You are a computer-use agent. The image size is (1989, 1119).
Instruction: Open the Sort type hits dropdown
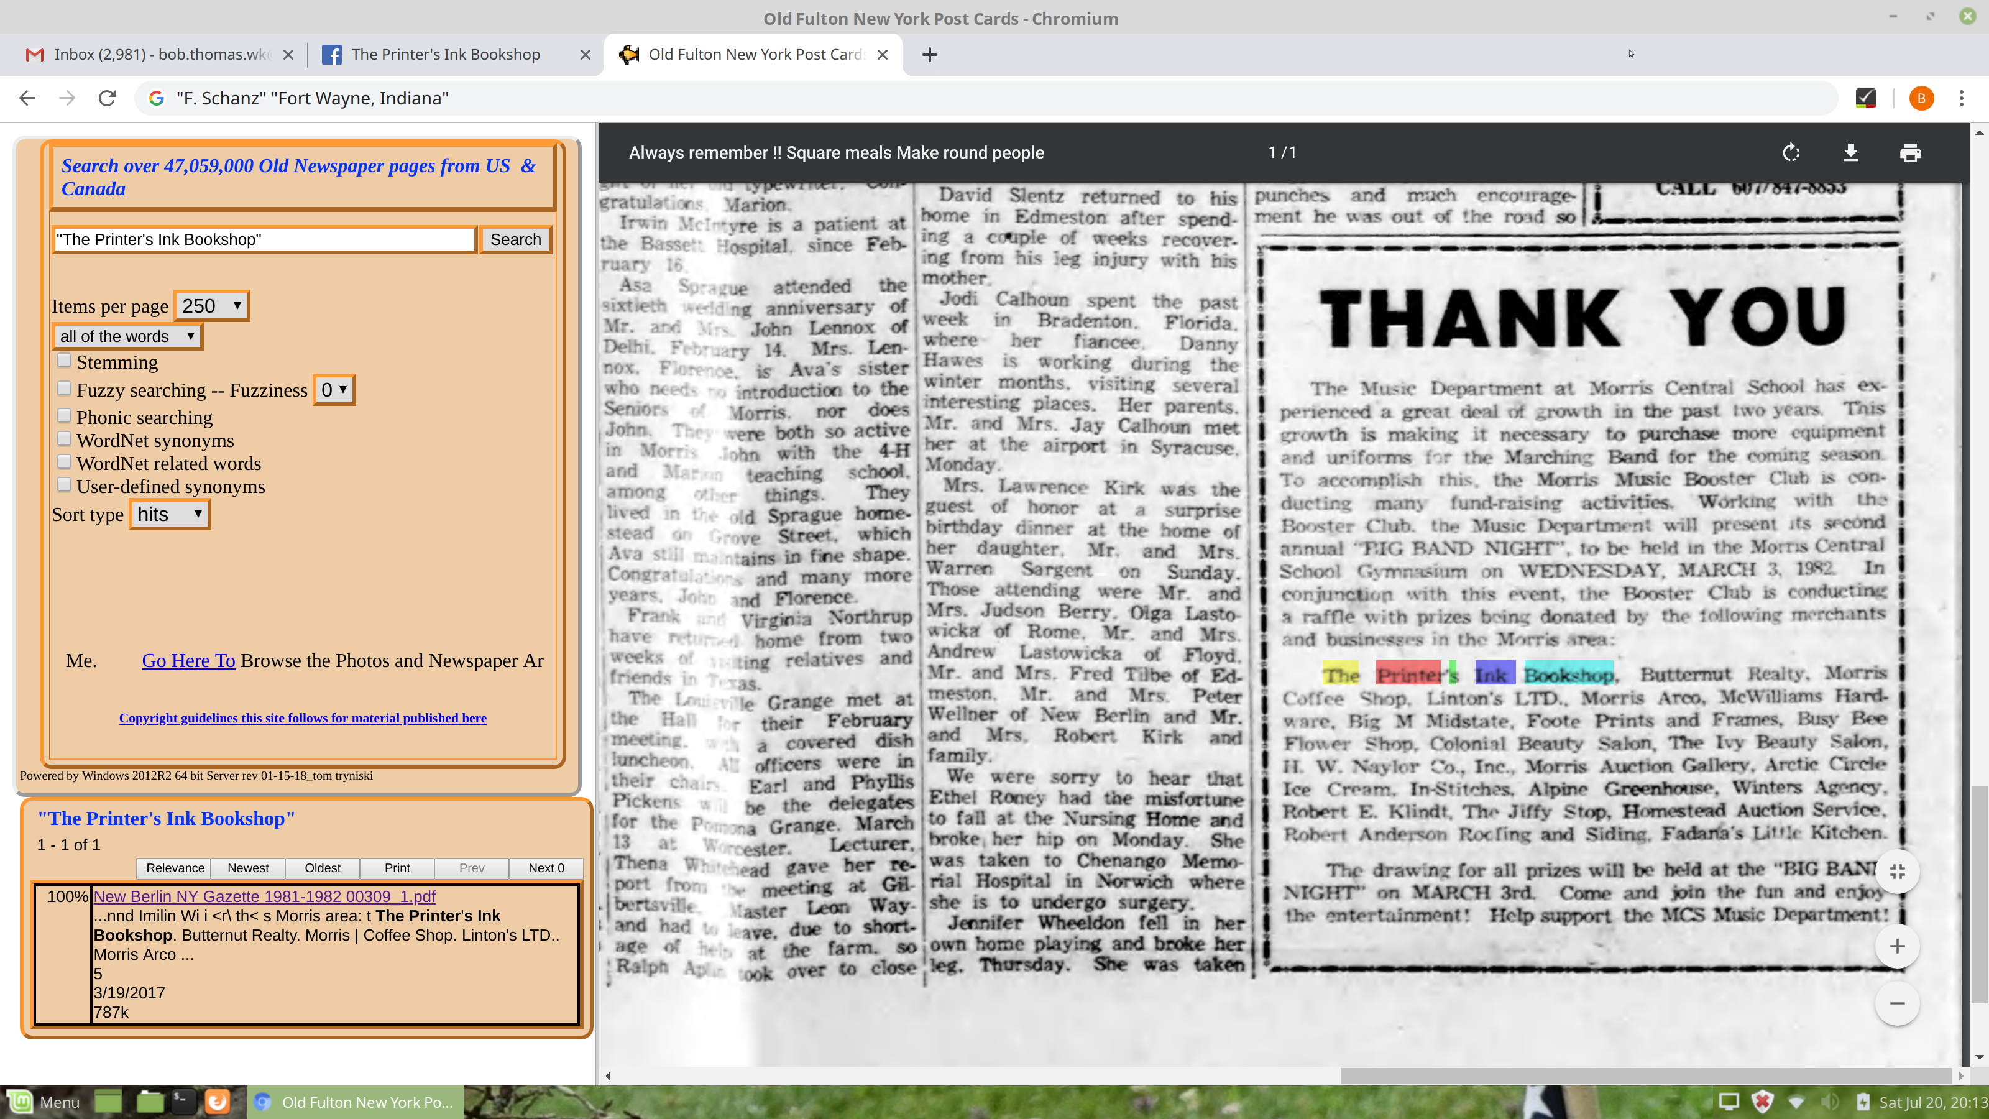pos(170,514)
